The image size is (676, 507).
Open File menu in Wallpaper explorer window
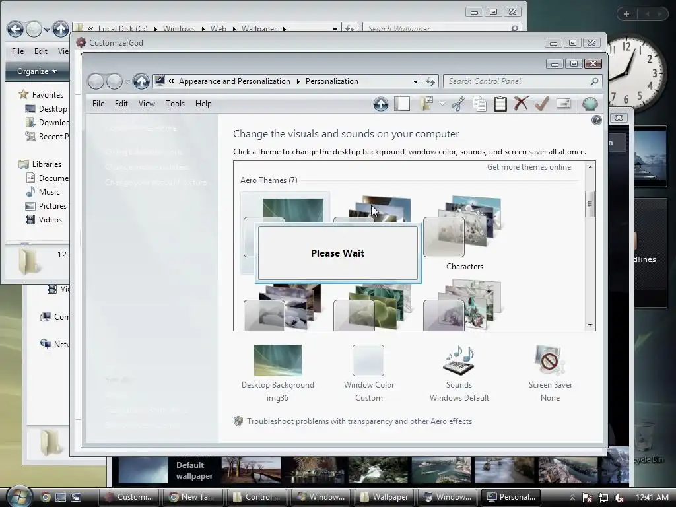[x=18, y=51]
